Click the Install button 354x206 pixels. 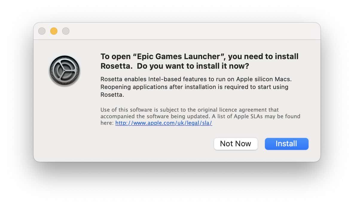tap(286, 144)
